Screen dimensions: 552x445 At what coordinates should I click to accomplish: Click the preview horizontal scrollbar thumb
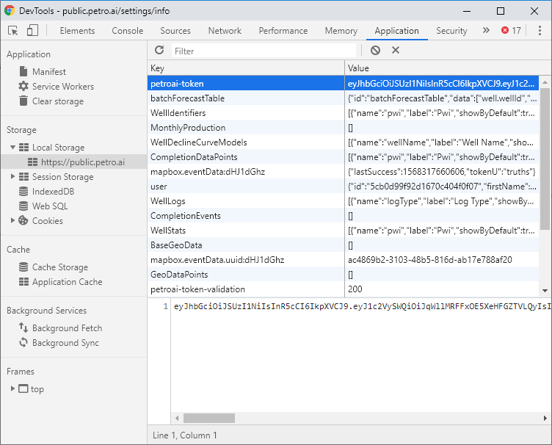click(x=209, y=418)
